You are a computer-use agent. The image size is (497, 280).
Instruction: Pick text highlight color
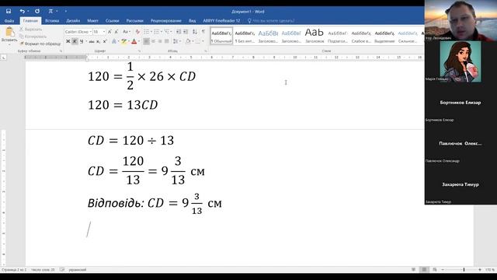[x=123, y=41]
